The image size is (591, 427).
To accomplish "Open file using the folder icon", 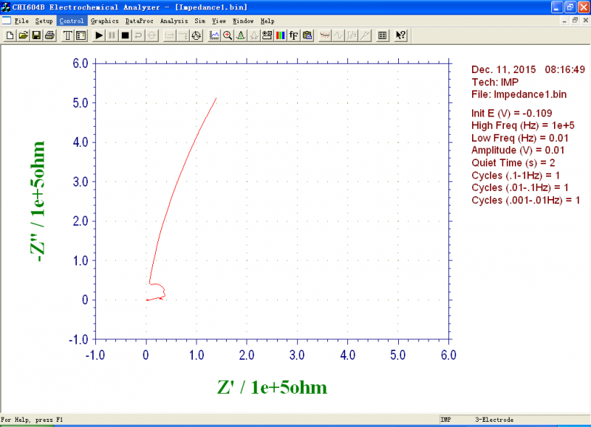I will 23,35.
